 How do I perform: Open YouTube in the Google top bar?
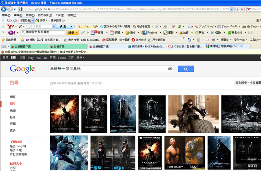[x=42, y=58]
